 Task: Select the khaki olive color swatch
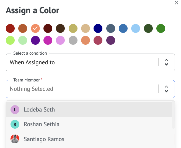point(73,28)
